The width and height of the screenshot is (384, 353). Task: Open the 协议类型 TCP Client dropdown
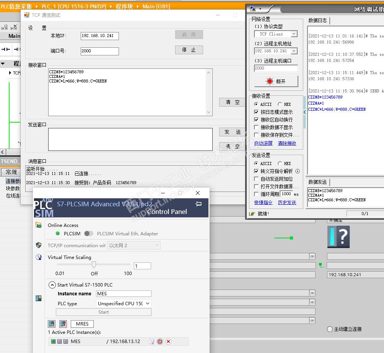294,34
